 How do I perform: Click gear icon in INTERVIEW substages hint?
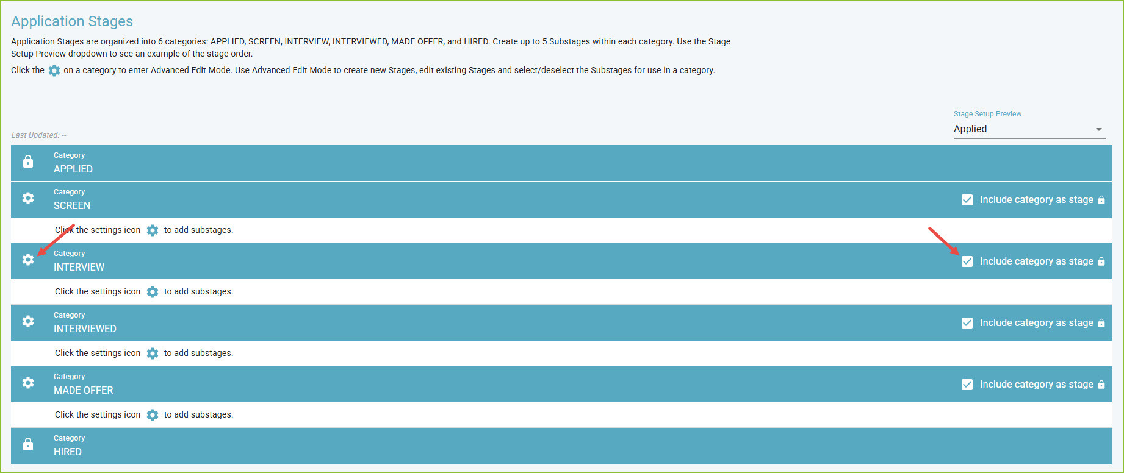(x=153, y=292)
